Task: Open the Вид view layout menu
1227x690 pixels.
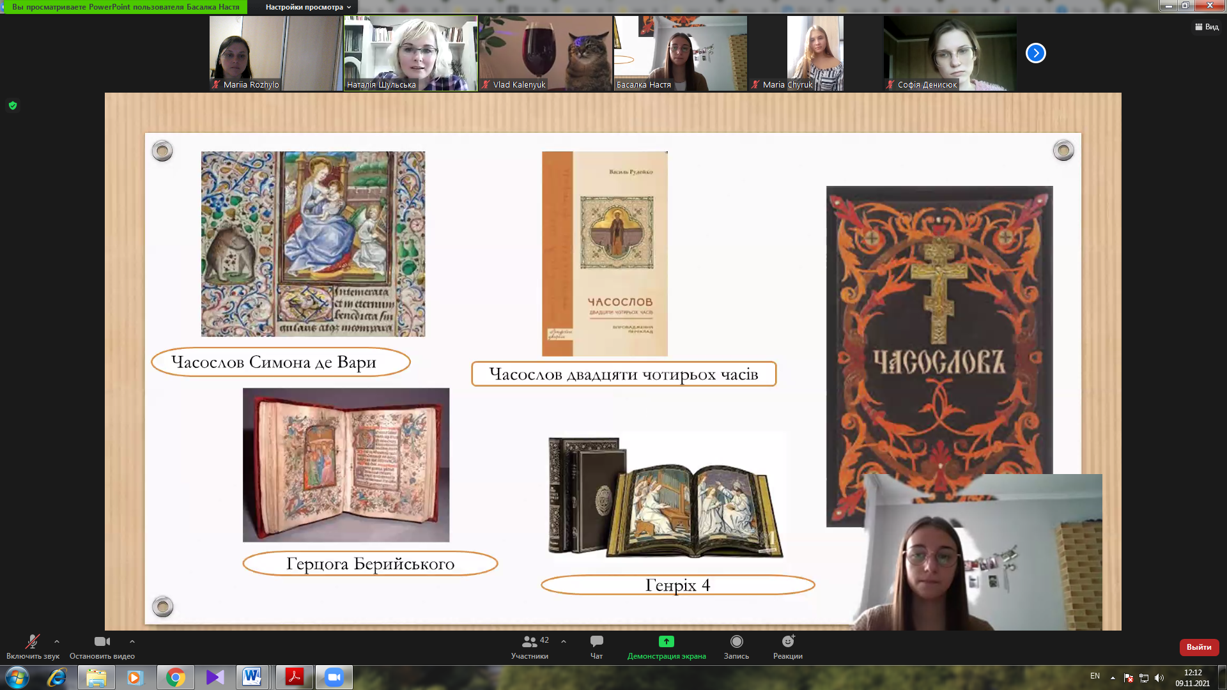Action: pyautogui.click(x=1207, y=27)
